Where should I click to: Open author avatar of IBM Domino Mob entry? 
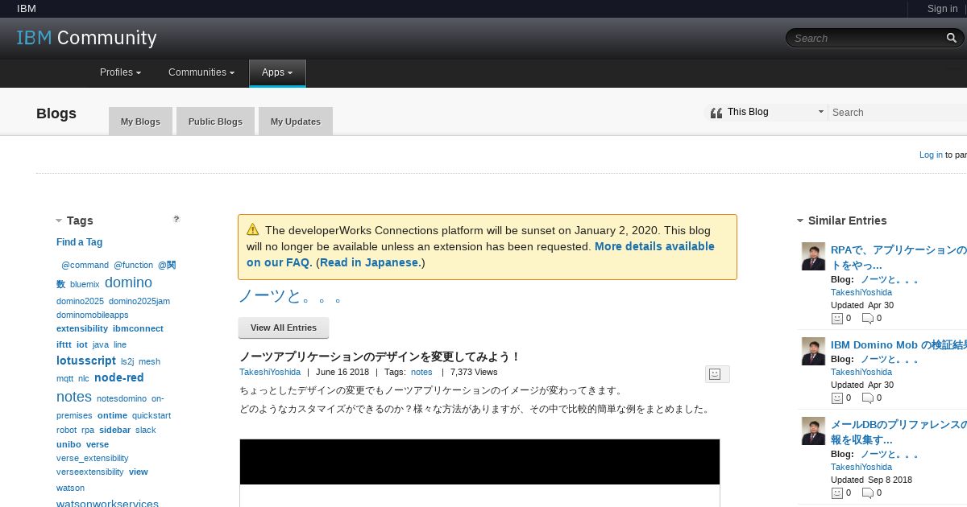click(813, 351)
